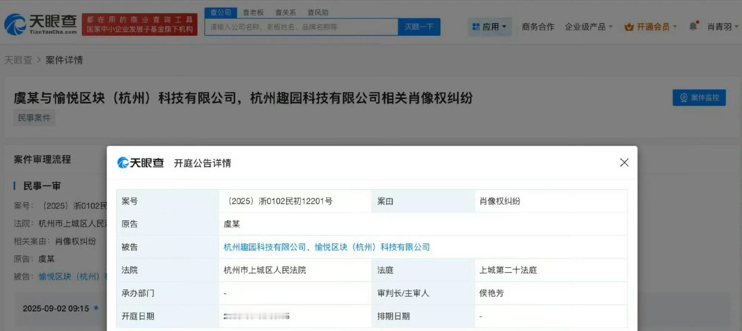Open 愉悦区块（杭州） defendant link in background page
The height and width of the screenshot is (331, 742).
tap(73, 276)
